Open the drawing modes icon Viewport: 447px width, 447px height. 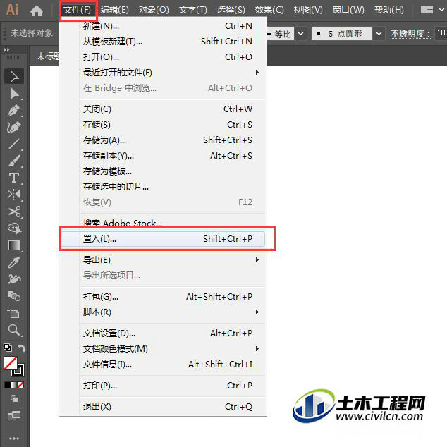[x=14, y=398]
